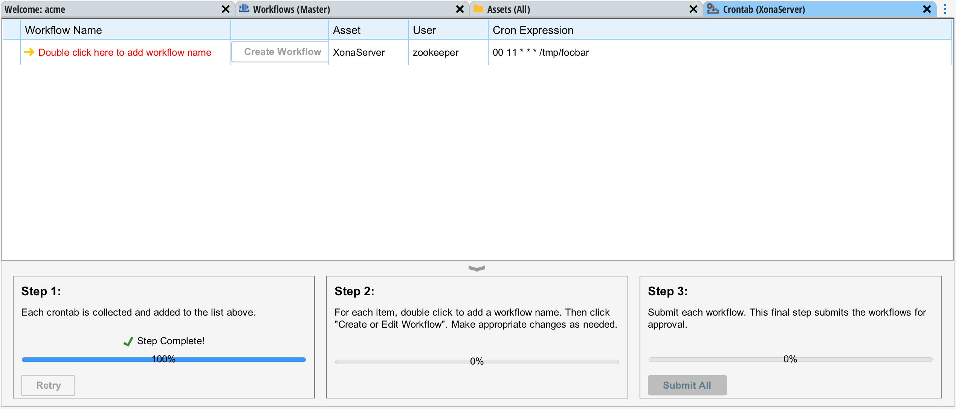956x409 pixels.
Task: Click the Step 2 0% progress bar
Action: click(x=476, y=362)
